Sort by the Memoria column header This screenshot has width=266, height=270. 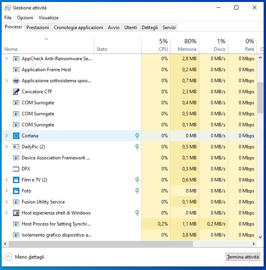pyautogui.click(x=185, y=45)
